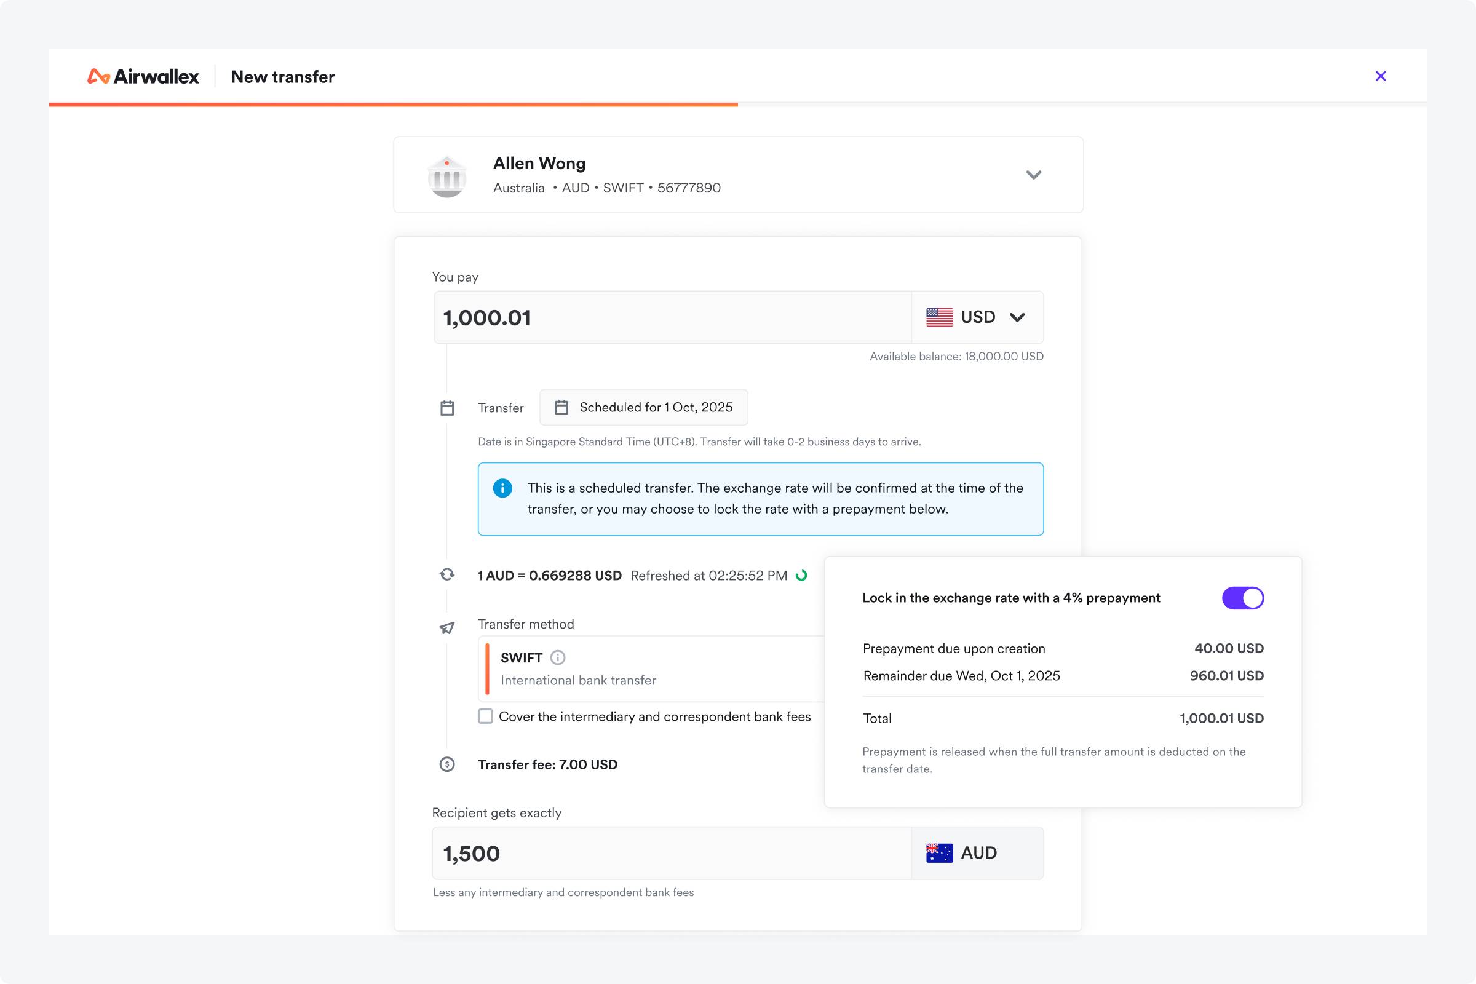Click the bank building recipient icon
1476x984 pixels.
tap(447, 177)
